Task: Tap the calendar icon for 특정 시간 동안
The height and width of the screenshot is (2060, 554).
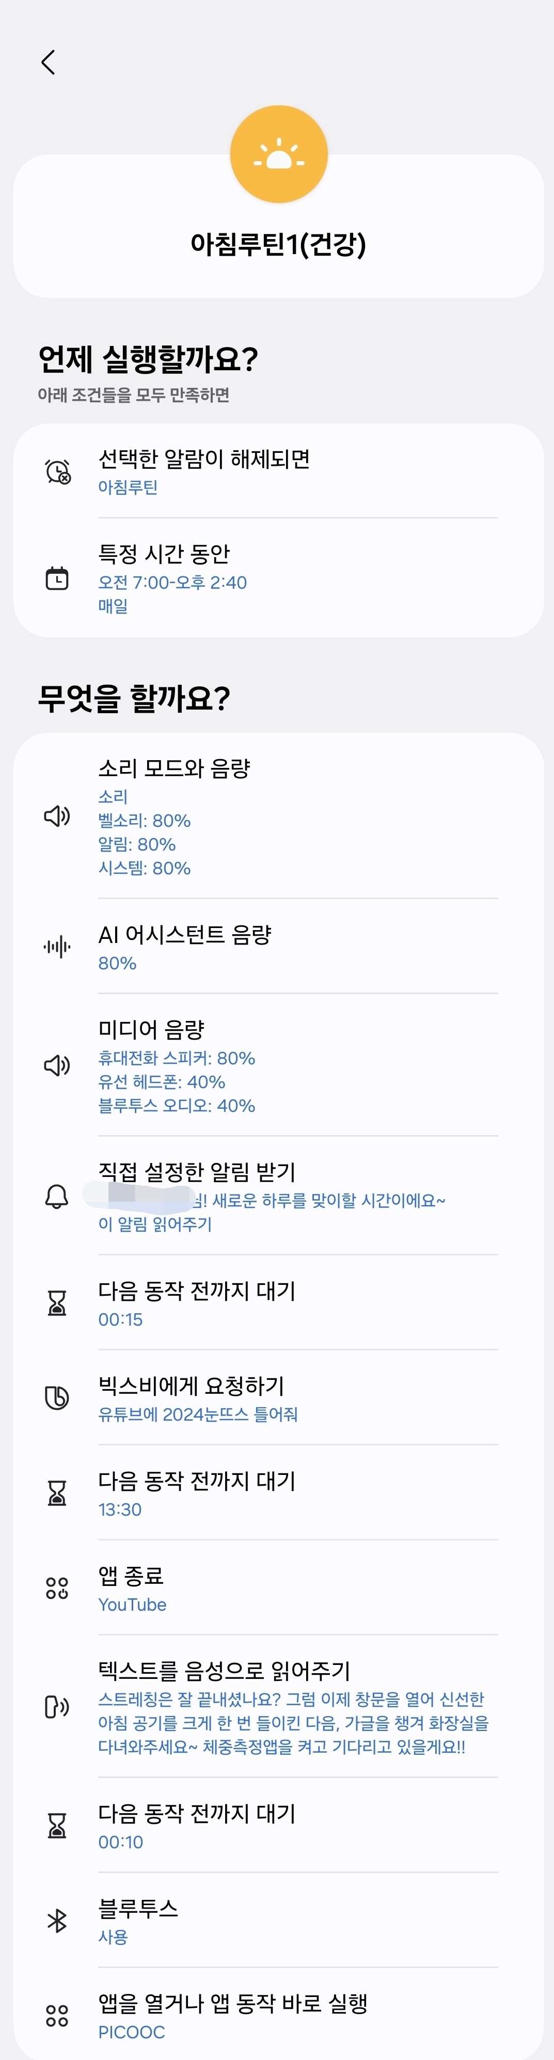Action: (x=57, y=578)
